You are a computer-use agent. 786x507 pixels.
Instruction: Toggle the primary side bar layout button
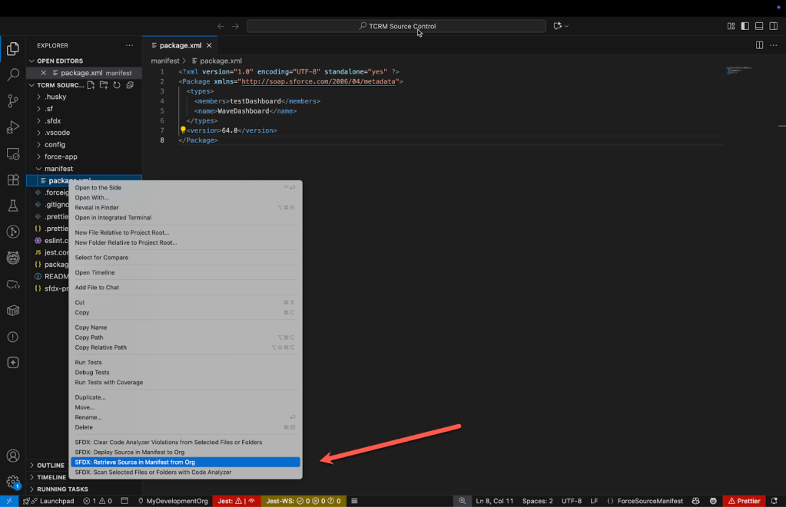coord(745,26)
